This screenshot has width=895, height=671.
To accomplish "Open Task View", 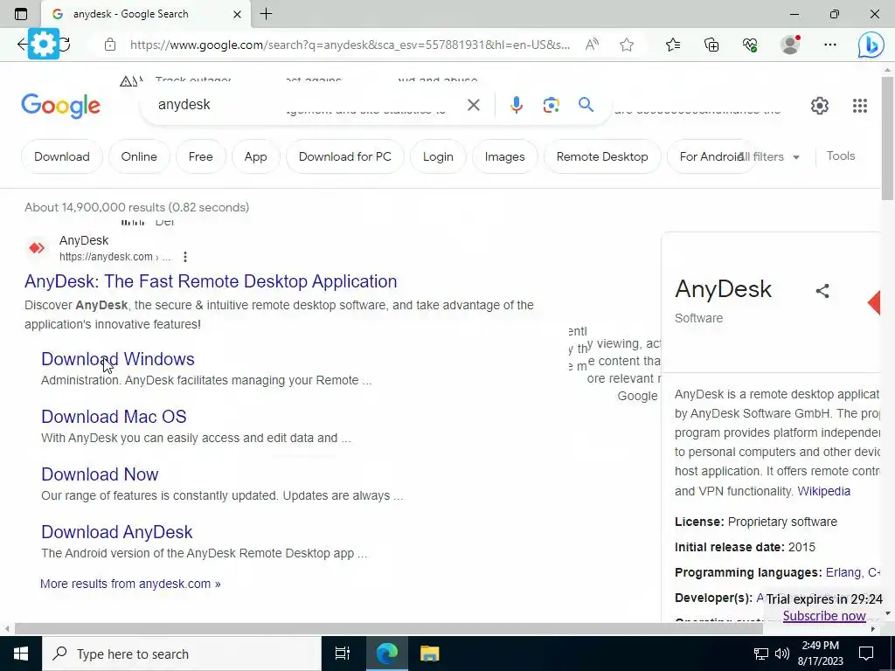I will [x=343, y=654].
